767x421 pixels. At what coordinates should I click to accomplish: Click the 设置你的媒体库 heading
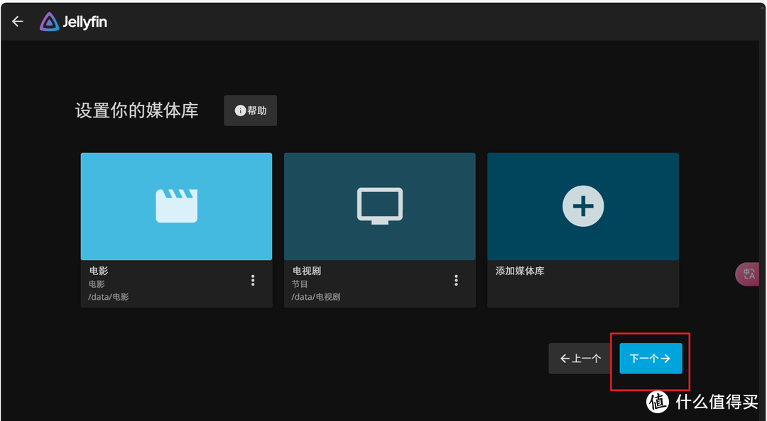137,110
